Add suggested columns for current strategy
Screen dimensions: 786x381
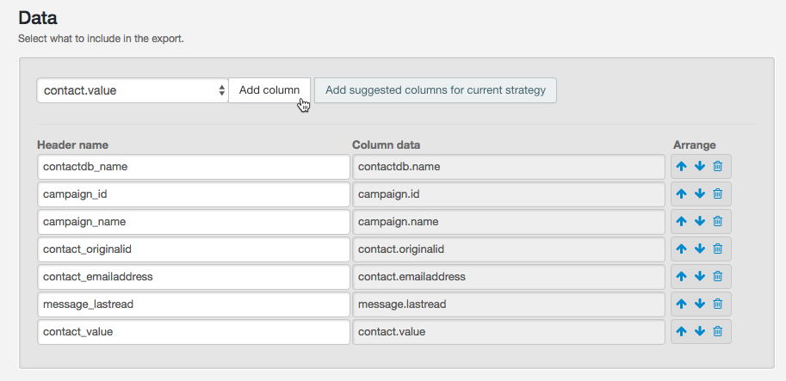(x=435, y=90)
